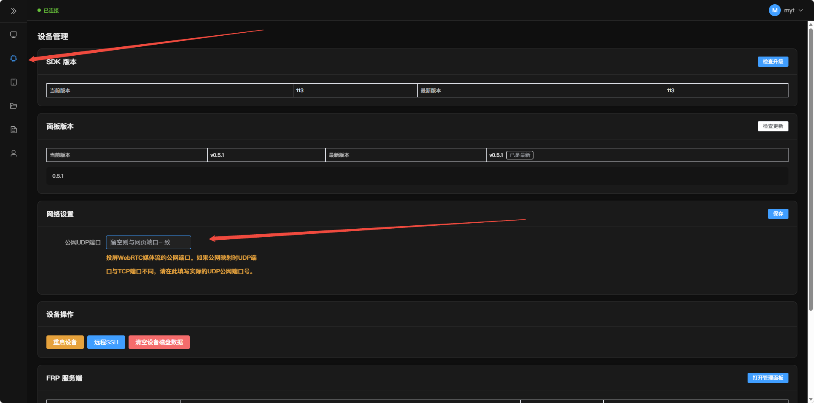Open 远程SSH remote connection
Viewport: 814px width, 403px height.
pos(106,342)
